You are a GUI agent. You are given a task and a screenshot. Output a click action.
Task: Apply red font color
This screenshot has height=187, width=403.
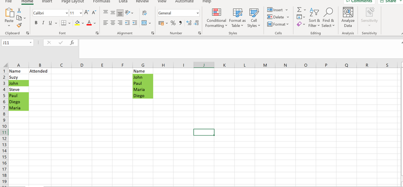click(89, 23)
